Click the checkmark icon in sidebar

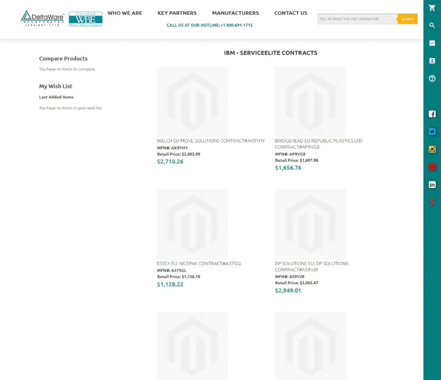(x=432, y=43)
